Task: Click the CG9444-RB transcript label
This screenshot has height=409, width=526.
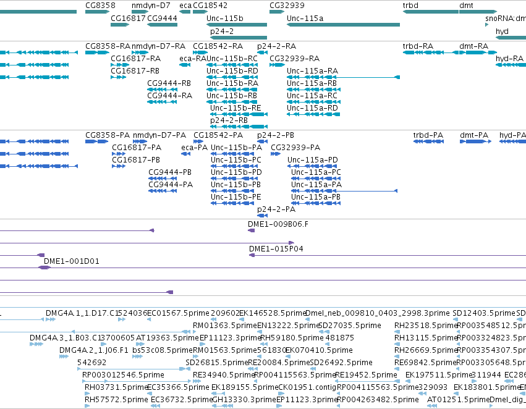Action: click(x=169, y=83)
